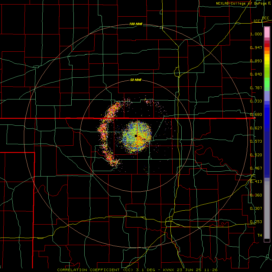Pick the bright green colorbar segment
The width and height of the screenshot is (272, 272).
coord(267,83)
